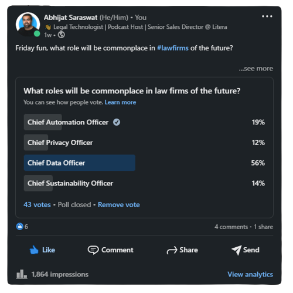Click Abhijat Saraswat profile picture
The height and width of the screenshot is (293, 293).
pos(28,25)
